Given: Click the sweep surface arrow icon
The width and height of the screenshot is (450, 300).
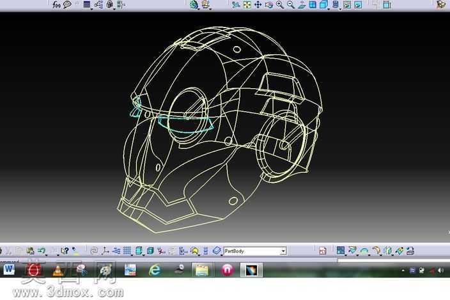Looking at the screenshot, I should tap(352, 251).
